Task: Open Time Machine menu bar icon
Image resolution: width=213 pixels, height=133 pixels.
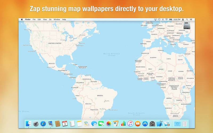Action: tap(159, 19)
